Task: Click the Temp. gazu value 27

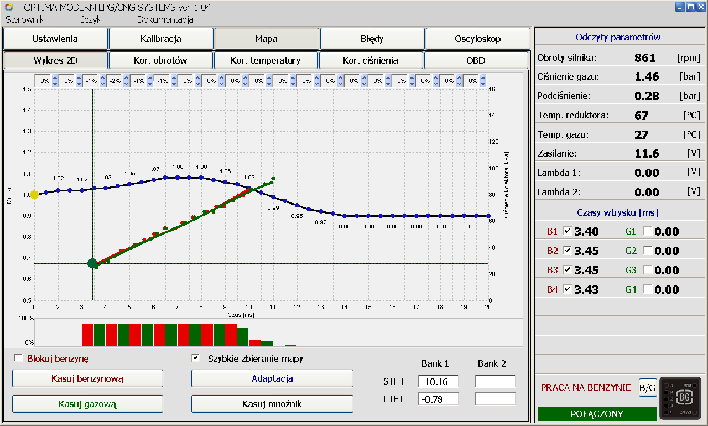Action: coord(641,135)
